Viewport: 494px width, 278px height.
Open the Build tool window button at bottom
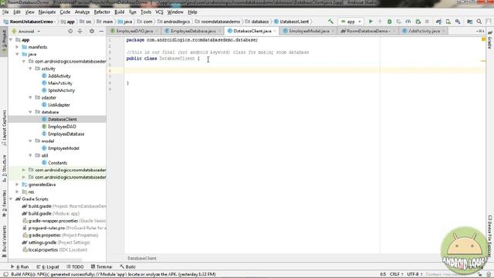(127, 266)
